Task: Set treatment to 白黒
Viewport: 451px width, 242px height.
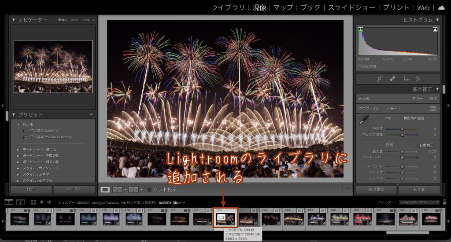Action: click(433, 98)
